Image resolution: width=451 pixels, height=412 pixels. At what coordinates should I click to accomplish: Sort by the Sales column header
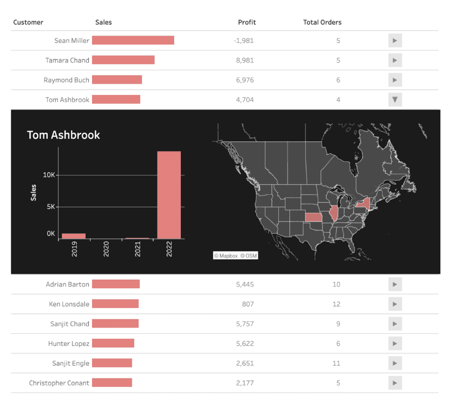pyautogui.click(x=103, y=22)
